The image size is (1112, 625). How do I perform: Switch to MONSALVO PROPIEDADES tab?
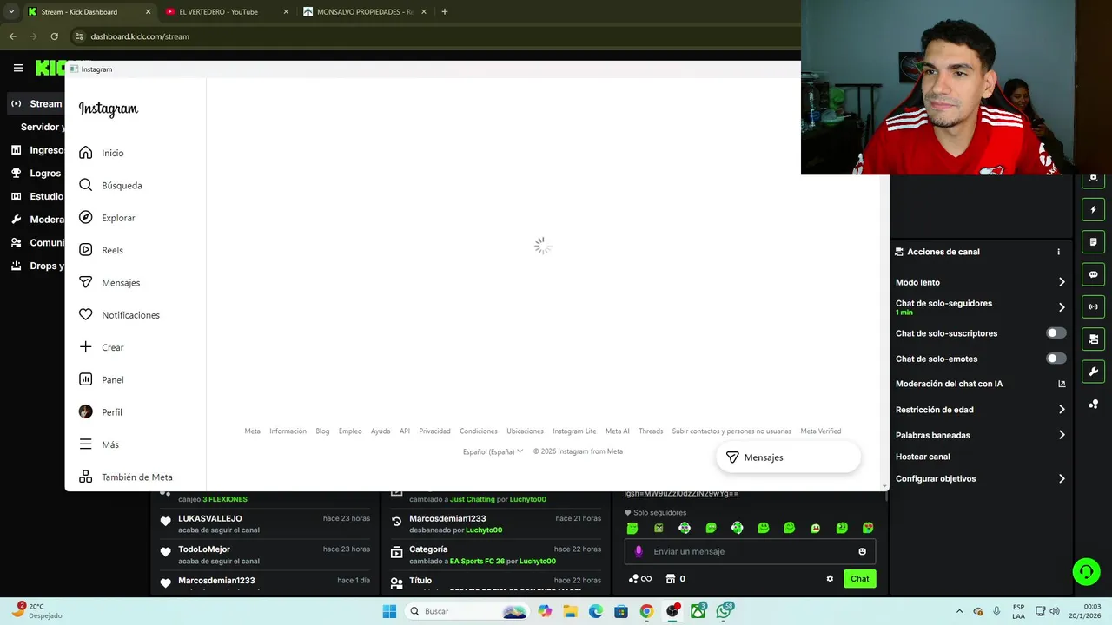point(365,12)
